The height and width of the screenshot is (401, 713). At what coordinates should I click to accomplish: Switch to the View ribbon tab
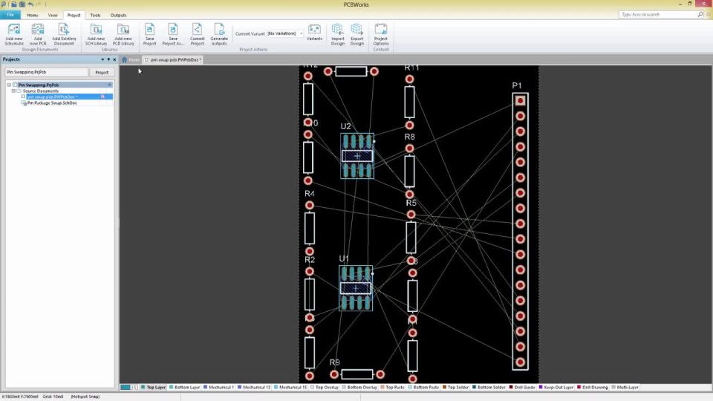(x=53, y=15)
